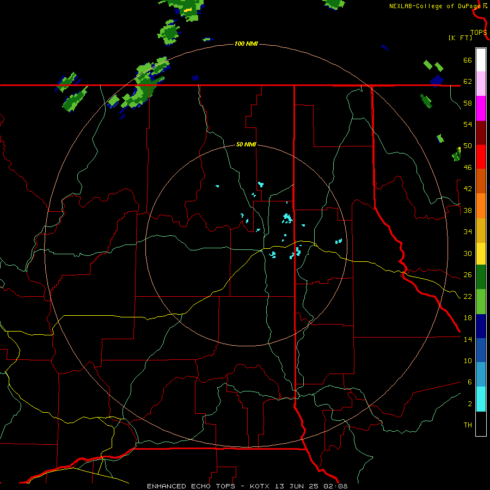Click the 22 value on the legend
Screen dimensions: 490x490
468,296
